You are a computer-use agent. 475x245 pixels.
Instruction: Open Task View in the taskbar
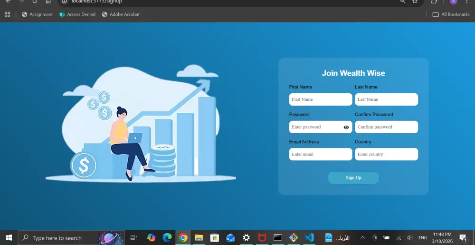[133, 238]
